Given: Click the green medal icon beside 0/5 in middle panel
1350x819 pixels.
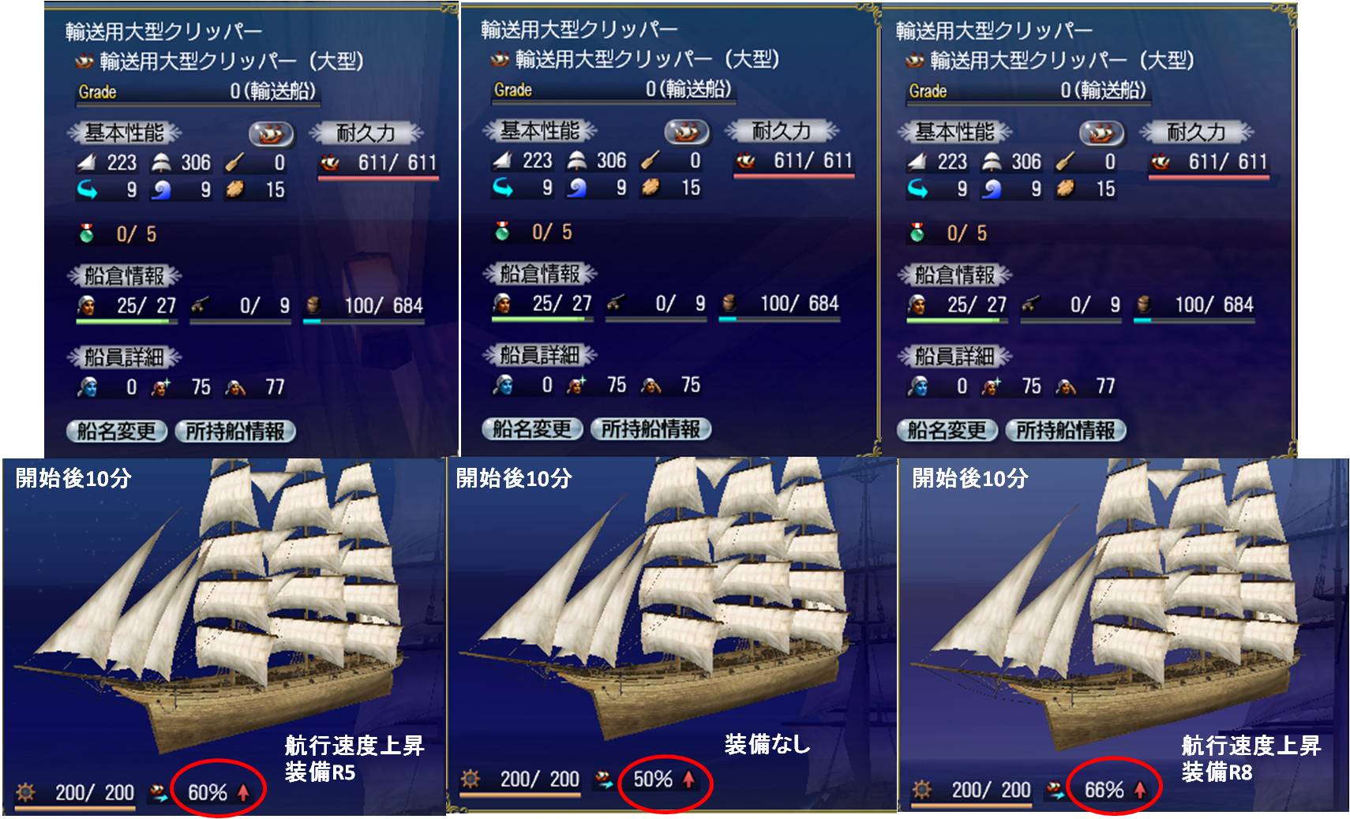Looking at the screenshot, I should click(x=502, y=232).
